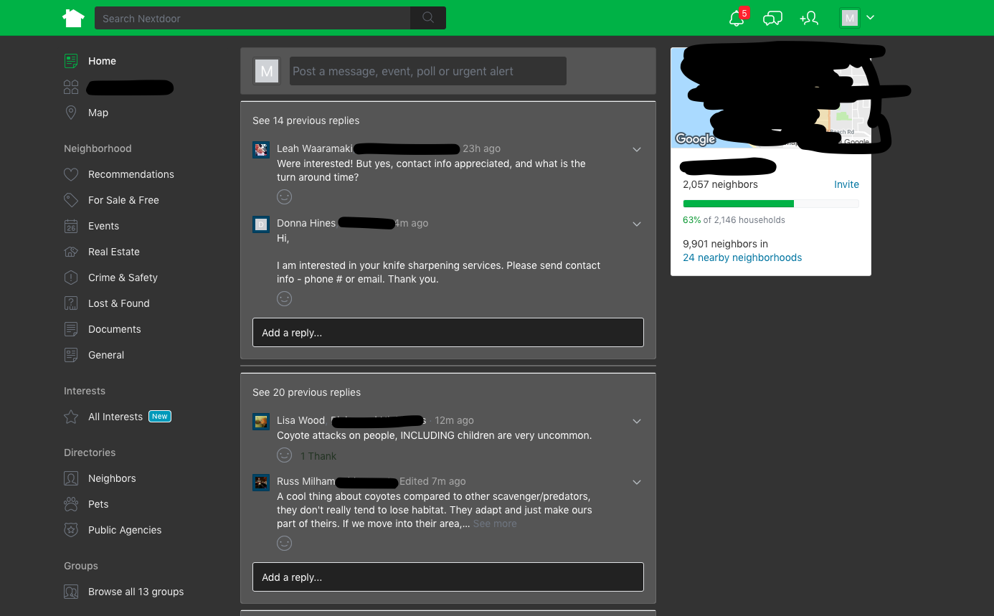
Task: Click the Pets paw icon
Action: click(x=71, y=504)
